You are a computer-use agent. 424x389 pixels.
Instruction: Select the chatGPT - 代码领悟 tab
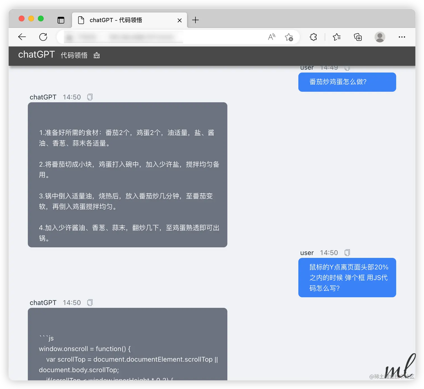(130, 20)
